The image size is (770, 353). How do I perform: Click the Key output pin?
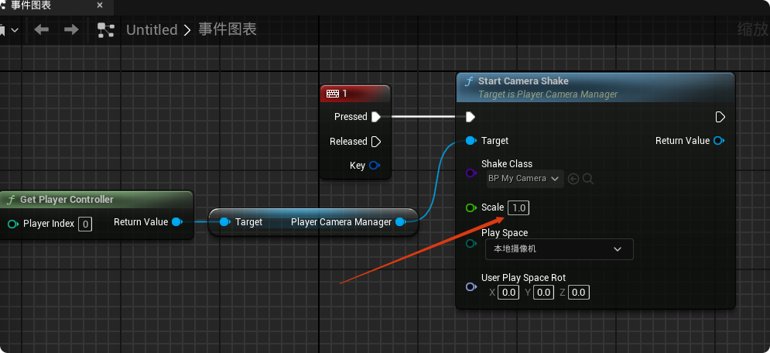(375, 166)
